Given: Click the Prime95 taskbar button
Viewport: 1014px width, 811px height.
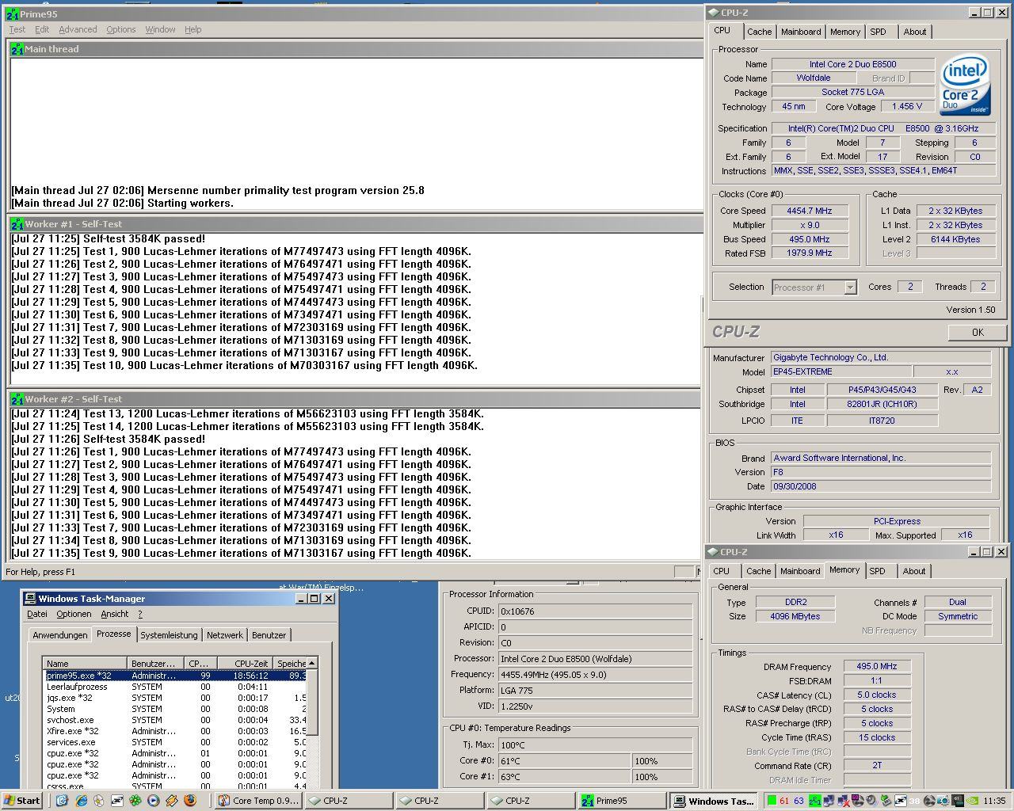Looking at the screenshot, I should tap(620, 801).
